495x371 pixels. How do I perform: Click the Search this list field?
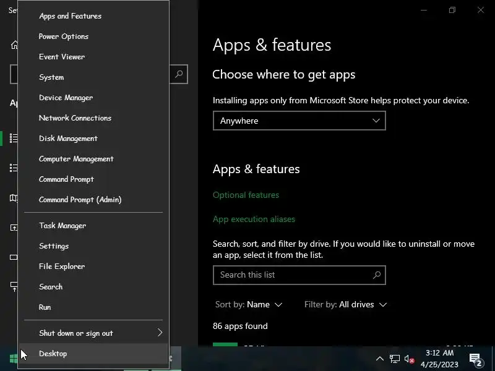[299, 275]
